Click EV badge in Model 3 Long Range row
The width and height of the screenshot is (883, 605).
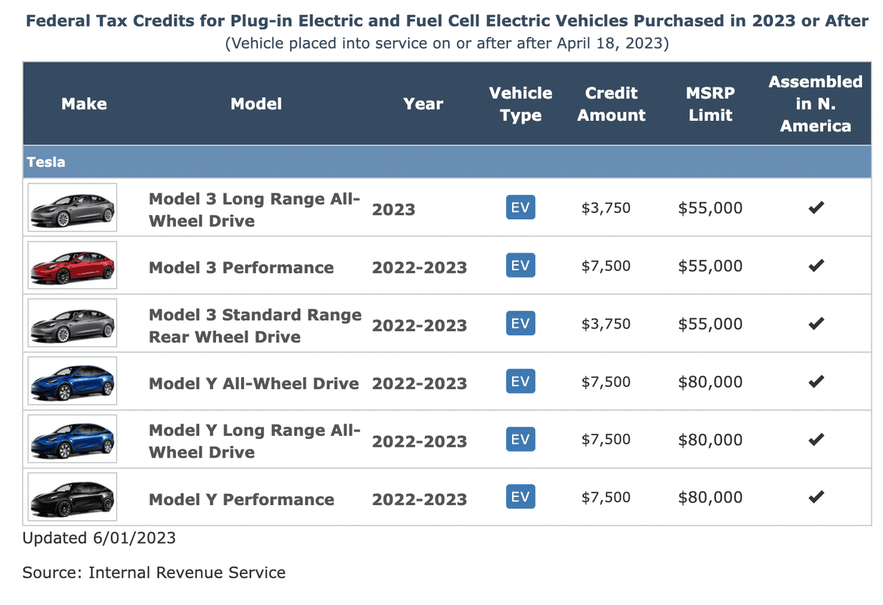(520, 208)
